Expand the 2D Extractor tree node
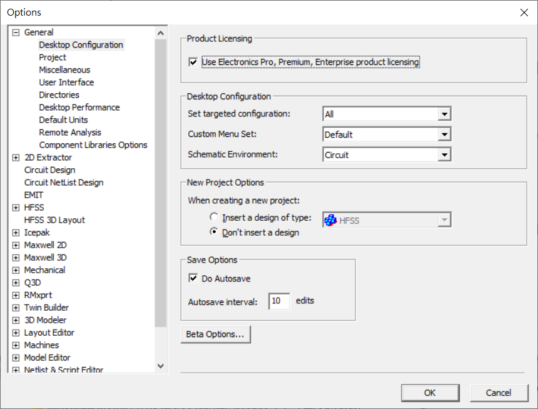The width and height of the screenshot is (538, 409). click(16, 158)
